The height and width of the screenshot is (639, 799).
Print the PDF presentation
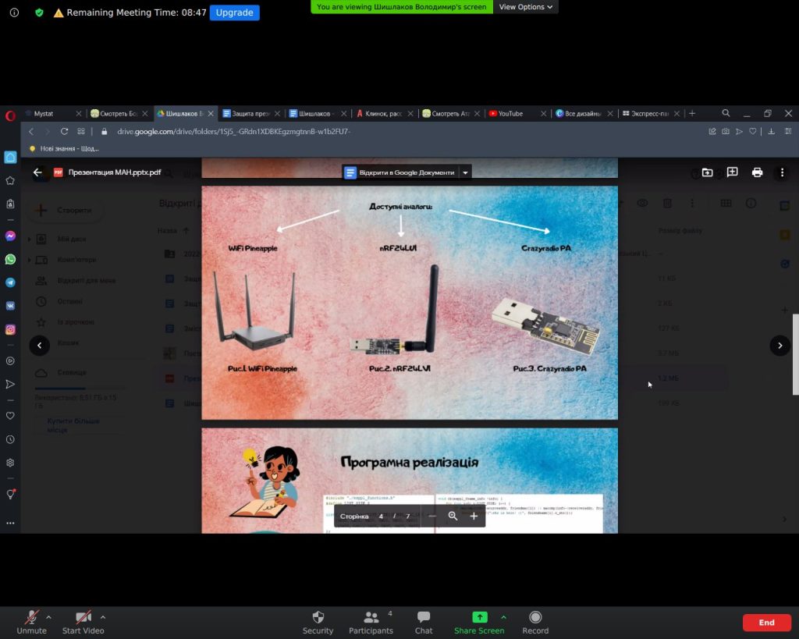(x=757, y=172)
